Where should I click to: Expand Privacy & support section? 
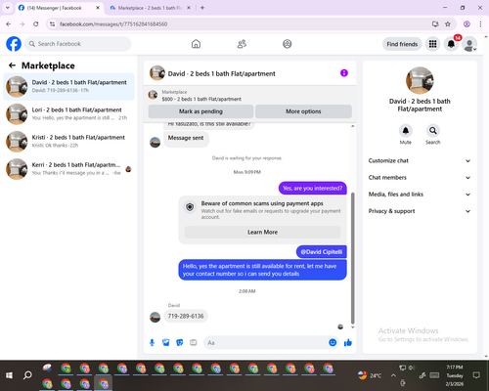(x=420, y=211)
